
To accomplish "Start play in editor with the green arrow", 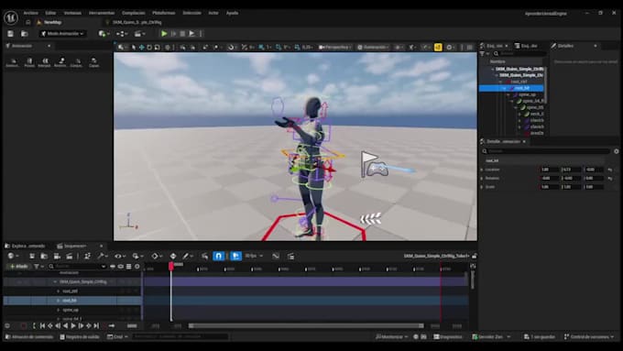I will (164, 34).
